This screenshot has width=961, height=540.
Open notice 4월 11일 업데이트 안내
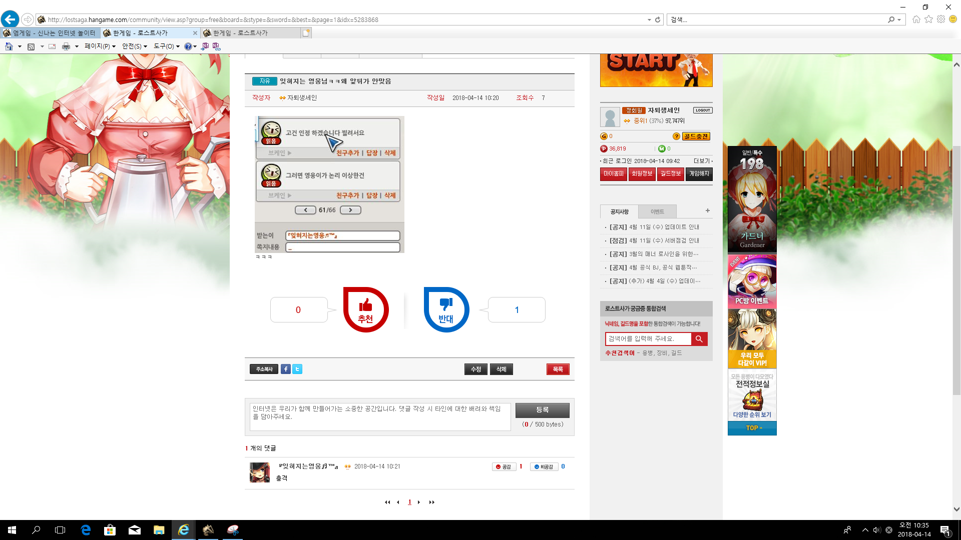(x=654, y=227)
